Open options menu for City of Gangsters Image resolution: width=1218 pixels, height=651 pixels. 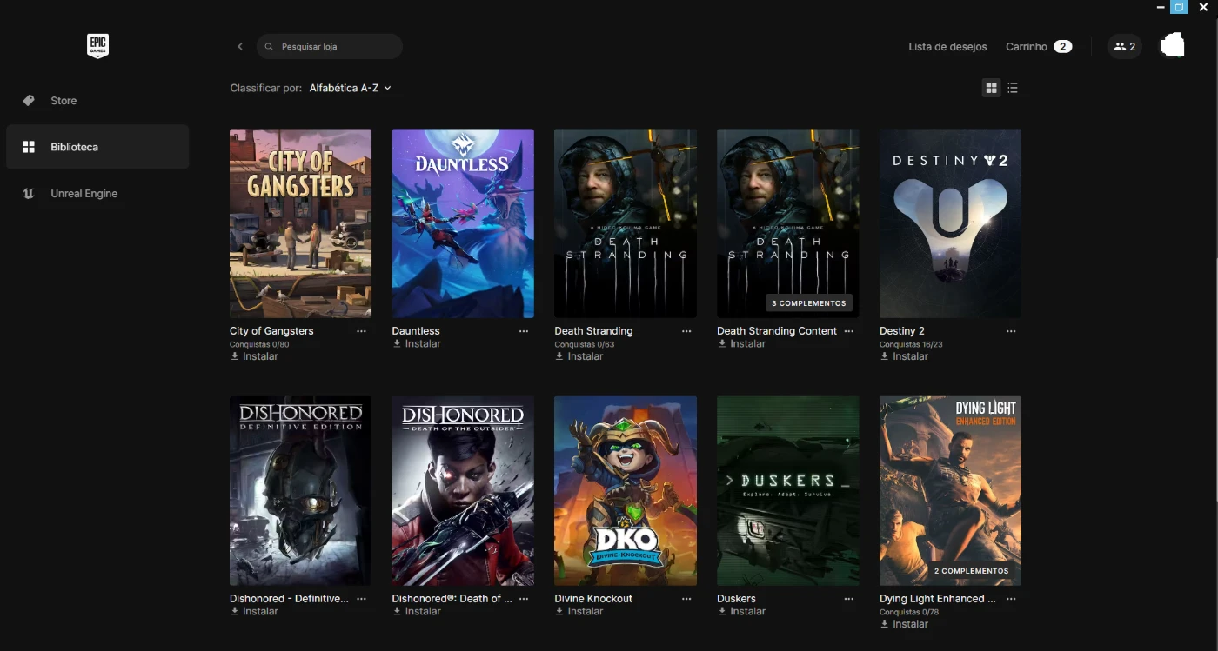(x=361, y=331)
